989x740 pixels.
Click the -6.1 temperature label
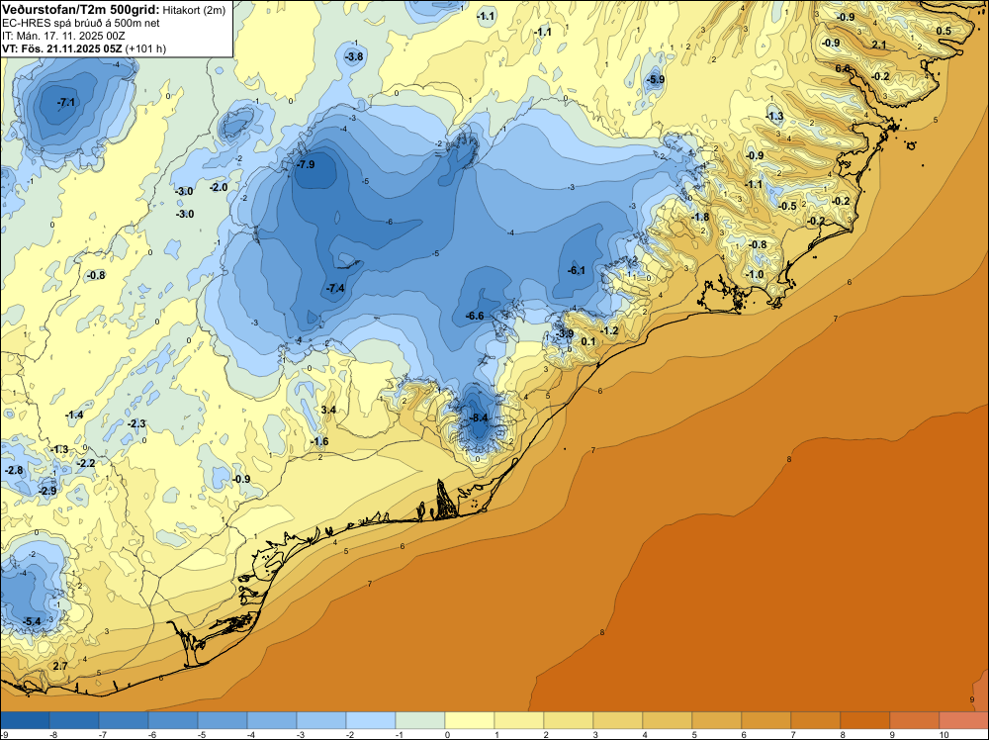(x=576, y=271)
